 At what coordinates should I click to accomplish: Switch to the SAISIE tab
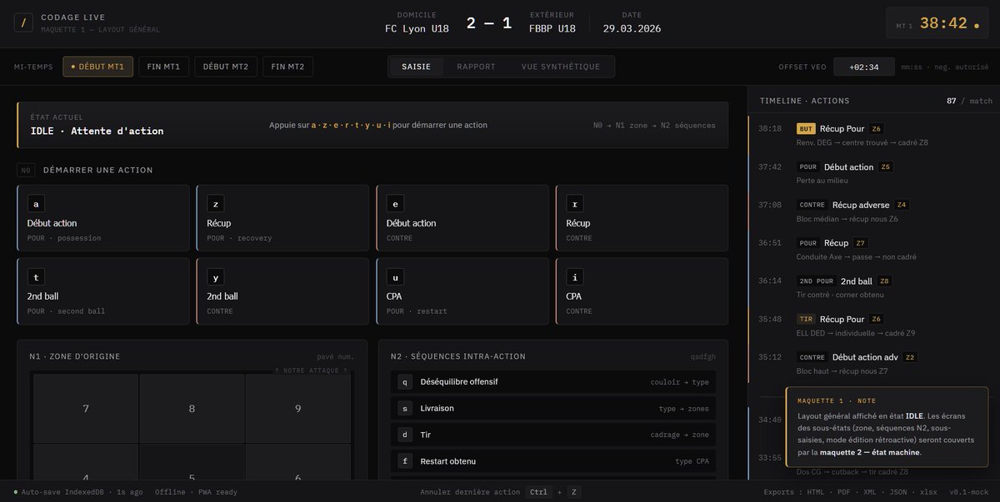(417, 67)
